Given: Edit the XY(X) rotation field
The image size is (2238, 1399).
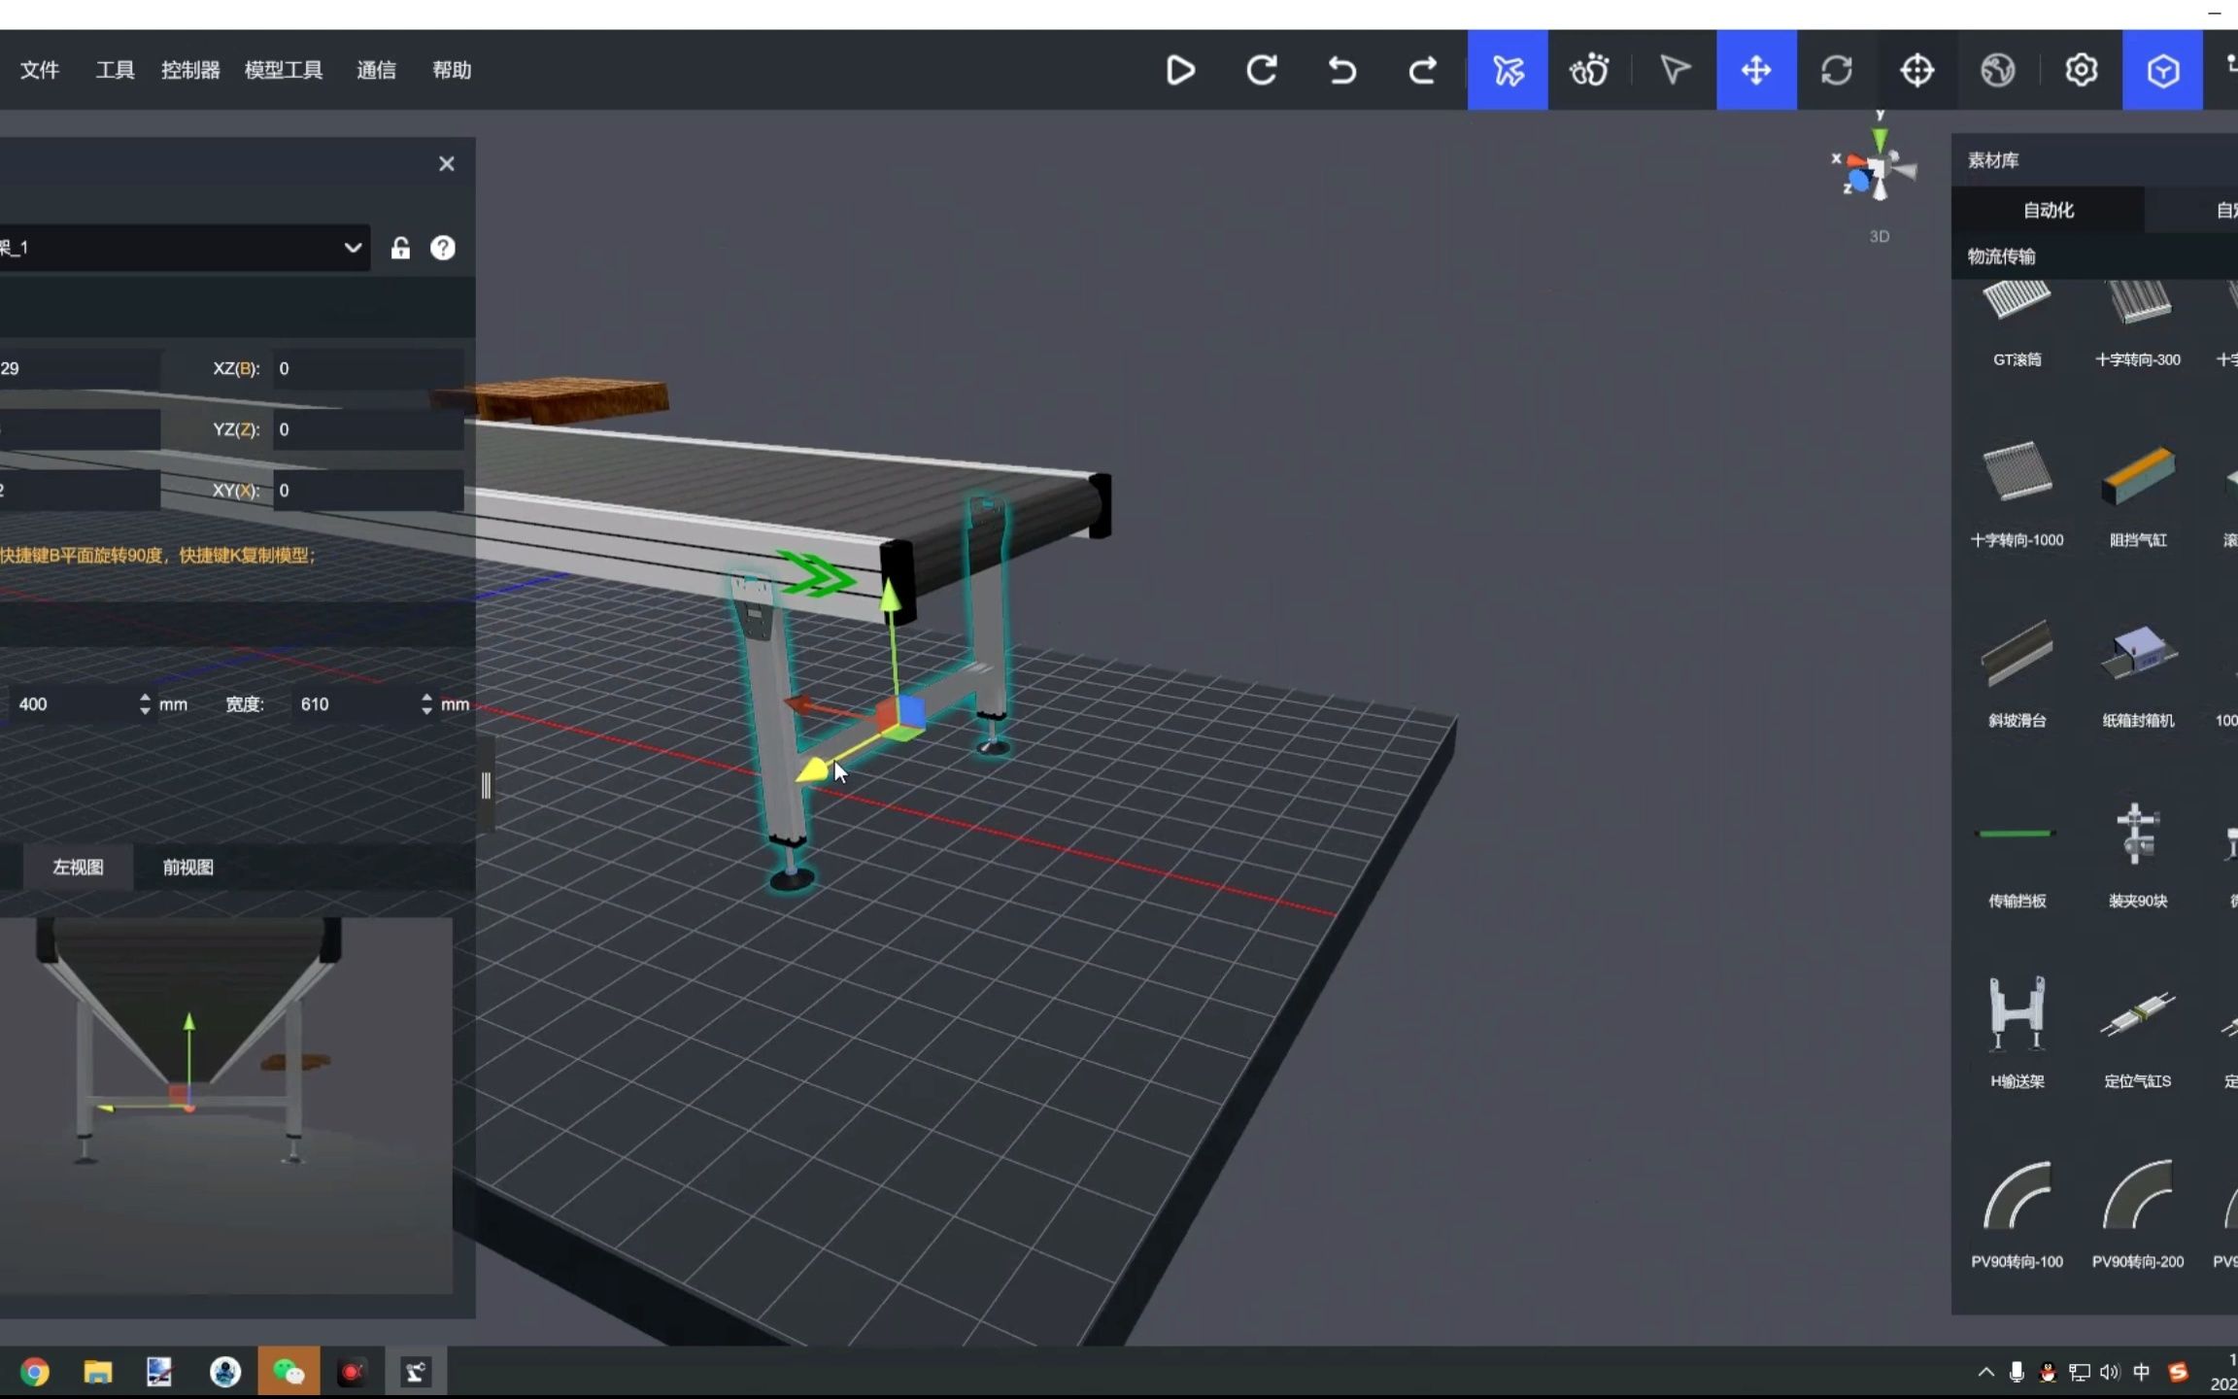Looking at the screenshot, I should click(368, 491).
